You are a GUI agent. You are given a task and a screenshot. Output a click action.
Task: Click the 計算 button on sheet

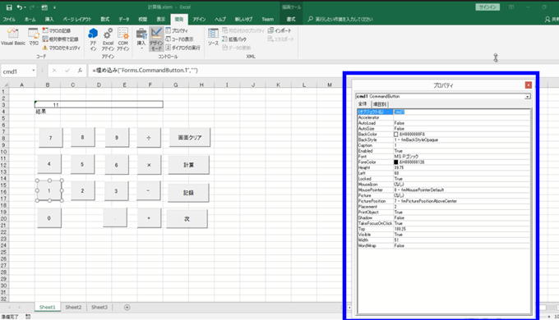click(x=188, y=165)
